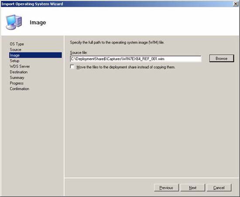The image size is (240, 197).
Task: Click the Image page heading text
Action: [38, 23]
